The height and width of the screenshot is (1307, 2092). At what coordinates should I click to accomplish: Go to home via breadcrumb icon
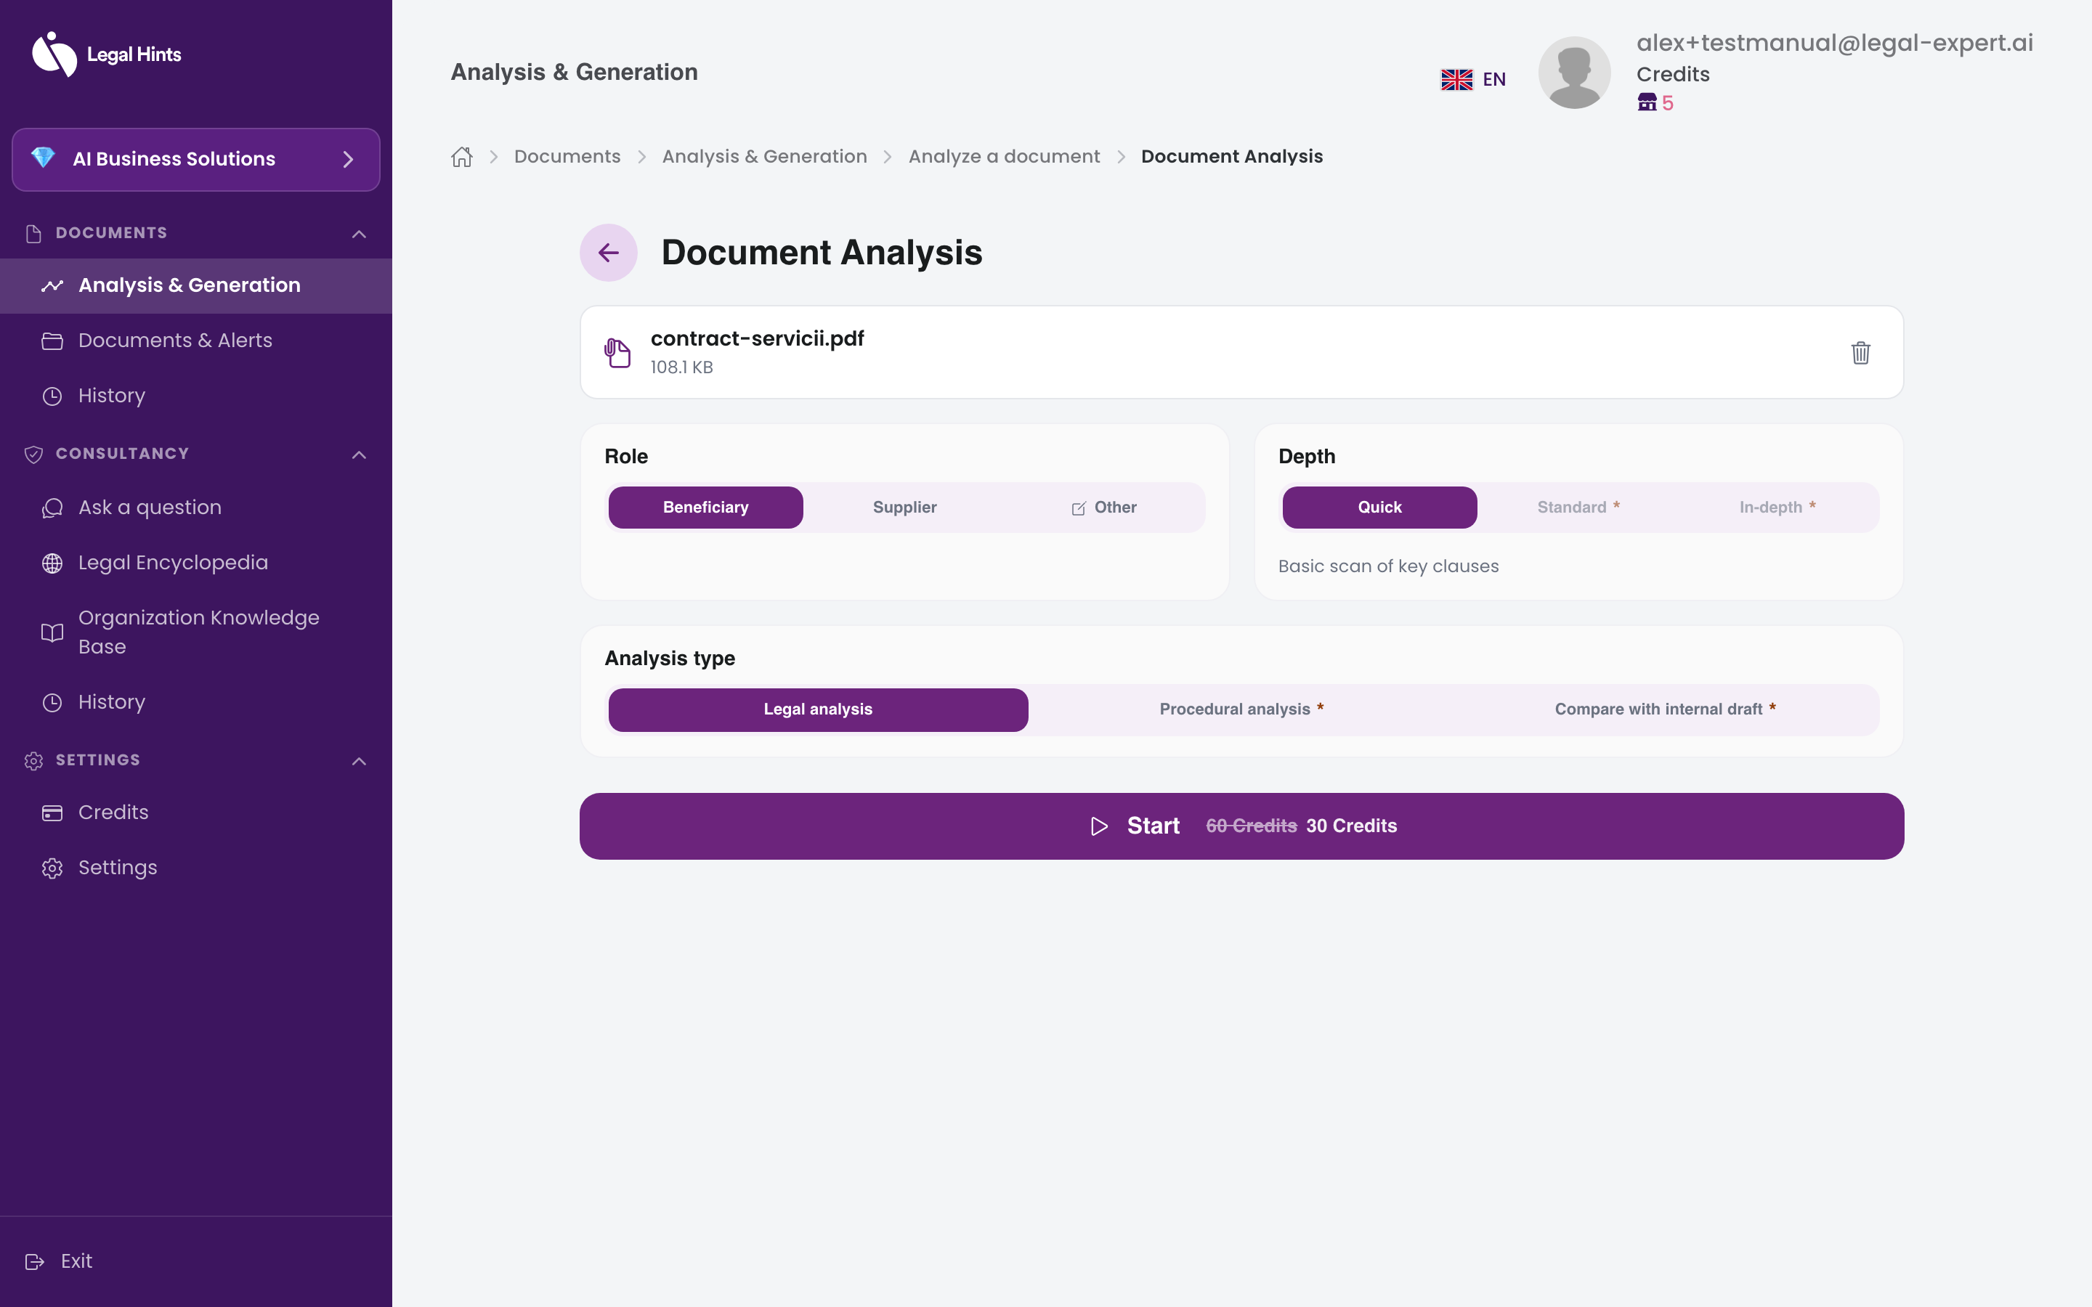click(x=462, y=156)
